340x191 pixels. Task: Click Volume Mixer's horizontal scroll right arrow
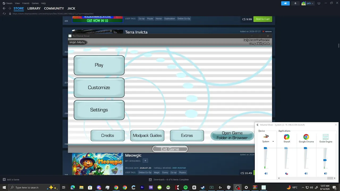point(334,178)
